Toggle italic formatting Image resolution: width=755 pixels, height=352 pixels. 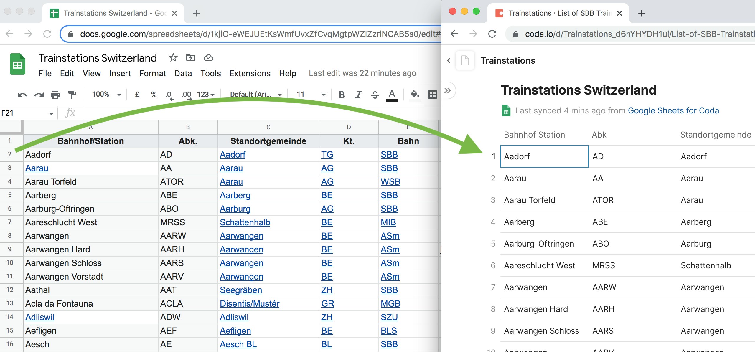click(358, 95)
